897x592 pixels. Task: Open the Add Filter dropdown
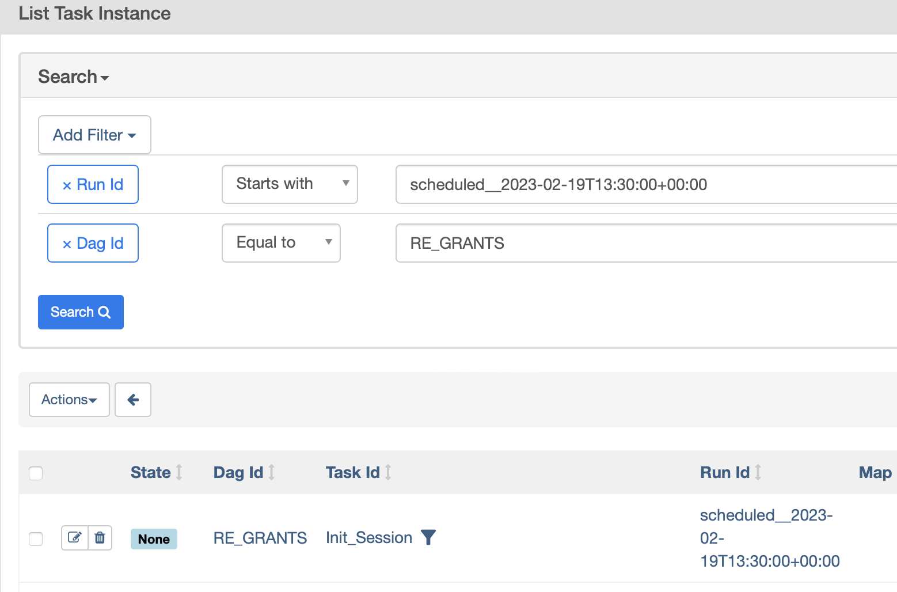[x=94, y=135]
